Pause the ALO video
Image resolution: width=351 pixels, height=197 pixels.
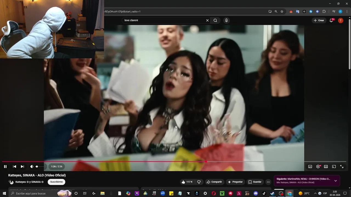pos(5,166)
